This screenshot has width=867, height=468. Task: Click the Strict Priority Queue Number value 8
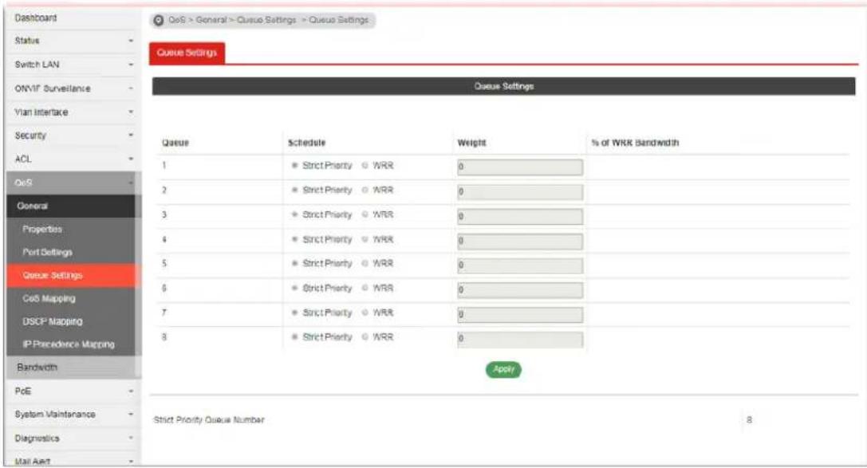click(x=749, y=420)
